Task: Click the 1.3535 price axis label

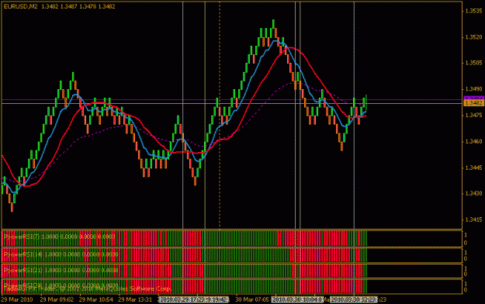Action: (x=473, y=11)
